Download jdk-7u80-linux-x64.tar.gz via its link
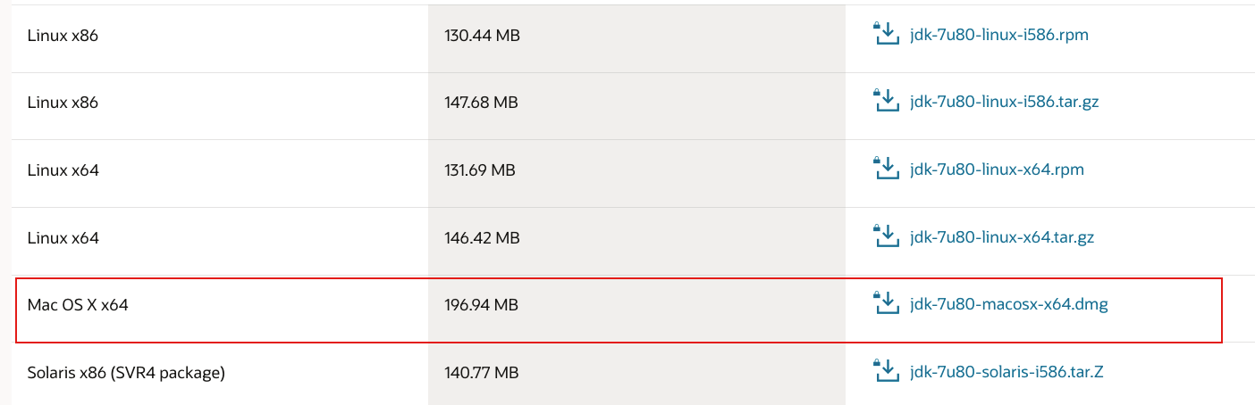 click(x=1001, y=237)
